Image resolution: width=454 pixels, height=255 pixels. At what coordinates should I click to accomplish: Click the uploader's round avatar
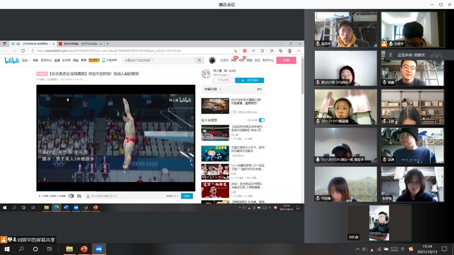coord(206,73)
